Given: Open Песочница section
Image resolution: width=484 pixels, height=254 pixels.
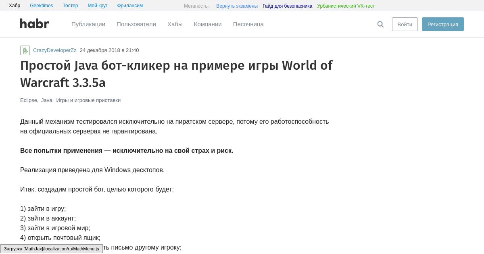Looking at the screenshot, I should tap(248, 24).
